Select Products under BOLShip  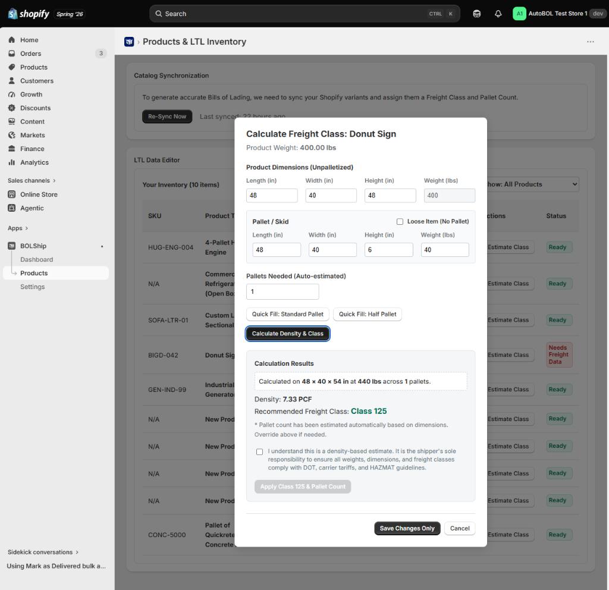[x=56, y=273]
